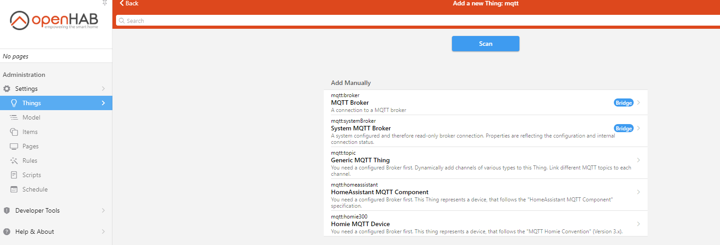Image resolution: width=720 pixels, height=245 pixels.
Task: Expand the Settings menu chevron
Action: pos(103,89)
